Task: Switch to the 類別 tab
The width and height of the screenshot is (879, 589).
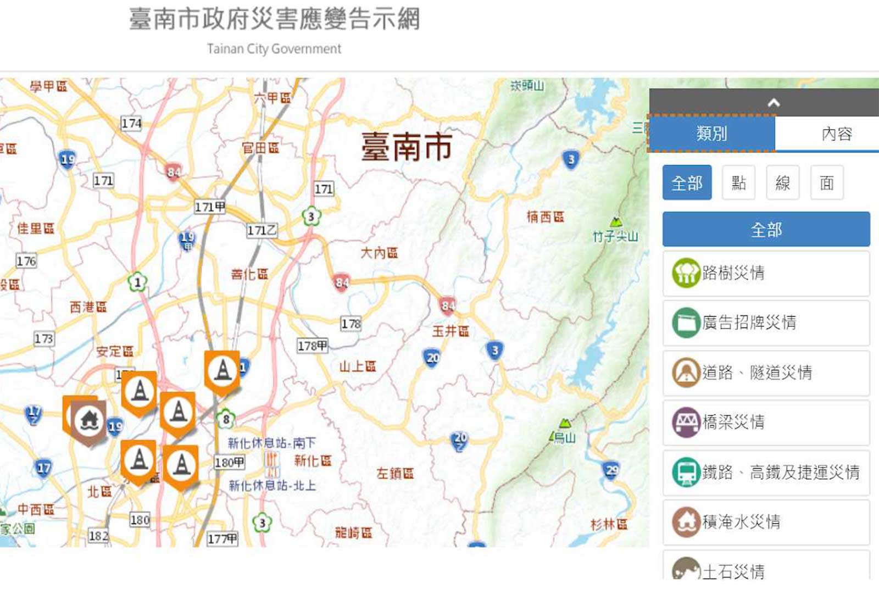Action: 711,133
